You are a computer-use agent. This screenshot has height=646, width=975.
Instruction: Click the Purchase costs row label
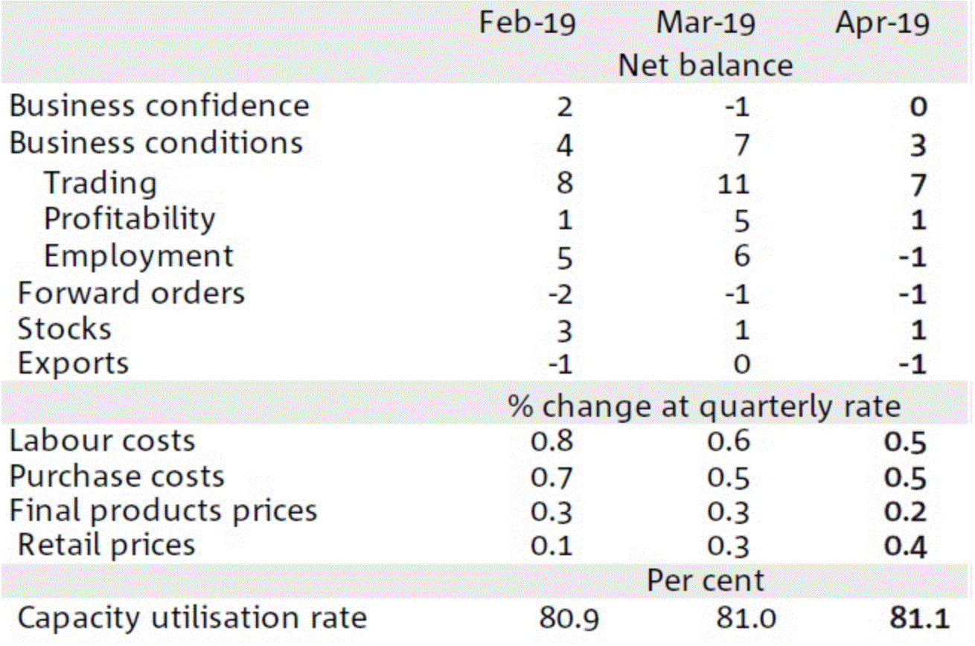(117, 476)
